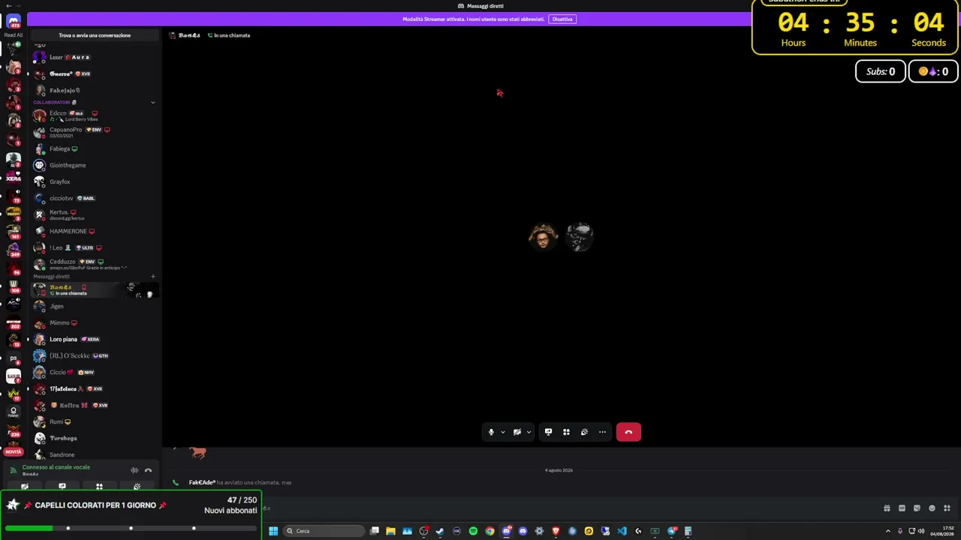Image resolution: width=961 pixels, height=540 pixels.
Task: Open the Fabiega conversation
Action: click(x=93, y=148)
